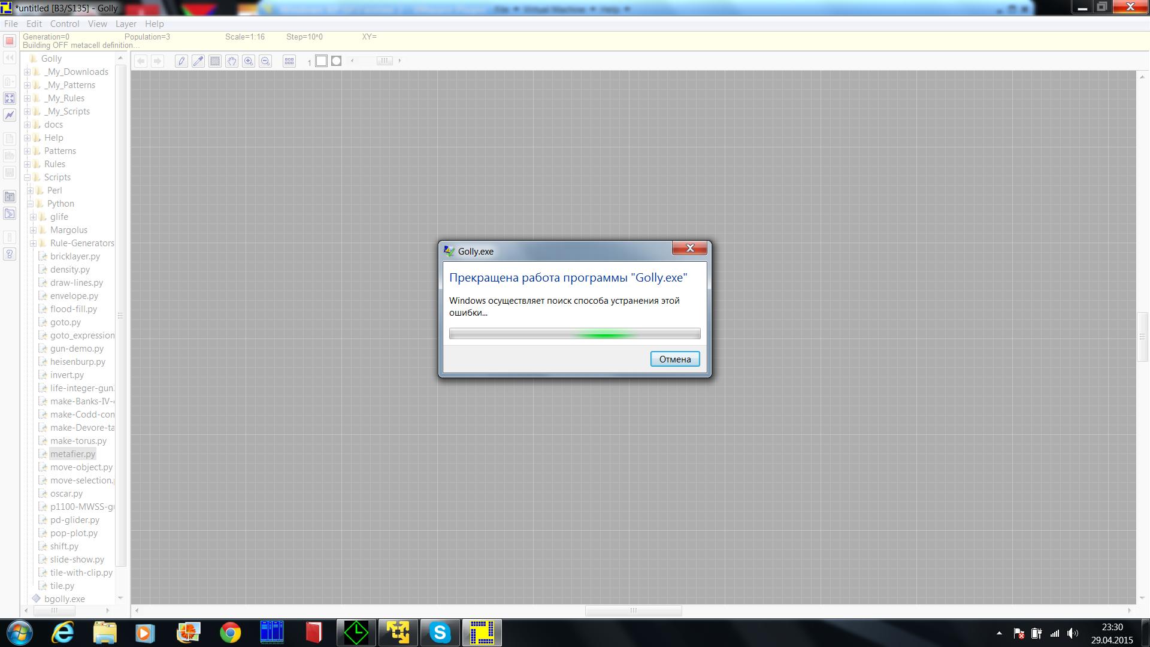The height and width of the screenshot is (647, 1150).
Task: Expand the Patterns folder node
Action: [x=27, y=151]
